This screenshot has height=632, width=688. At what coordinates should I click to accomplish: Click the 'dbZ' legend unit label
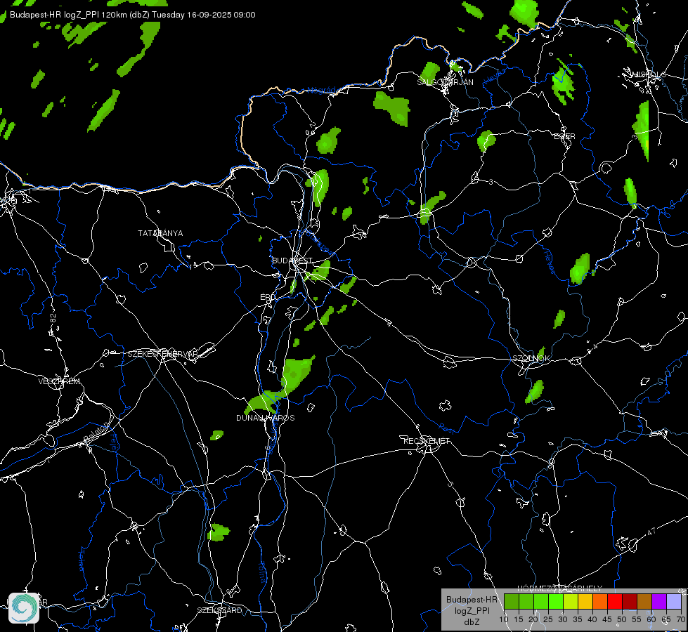tap(472, 622)
